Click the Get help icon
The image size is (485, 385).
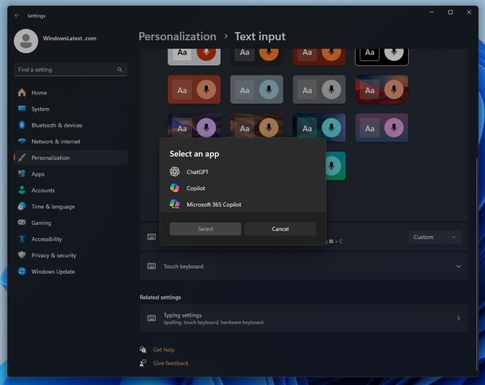(x=143, y=350)
